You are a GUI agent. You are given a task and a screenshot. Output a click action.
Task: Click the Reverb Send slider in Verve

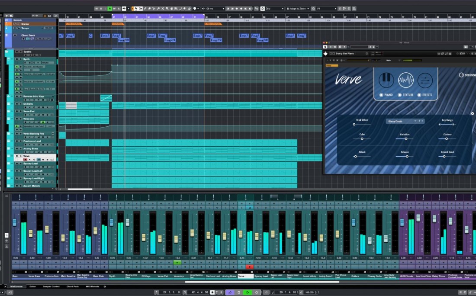(444, 157)
